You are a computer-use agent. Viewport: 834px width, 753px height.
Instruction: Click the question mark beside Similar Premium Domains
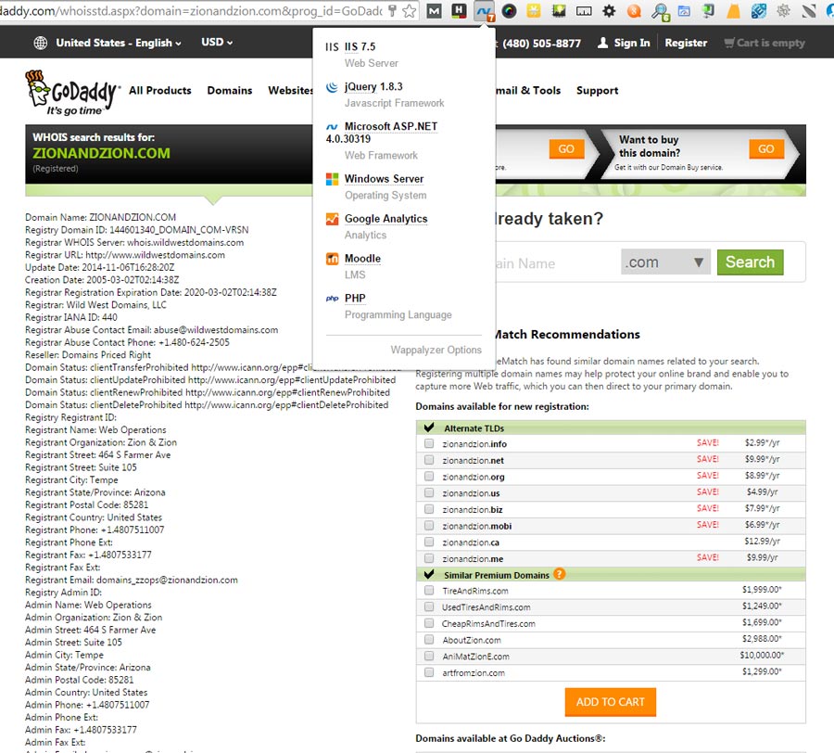pos(559,574)
